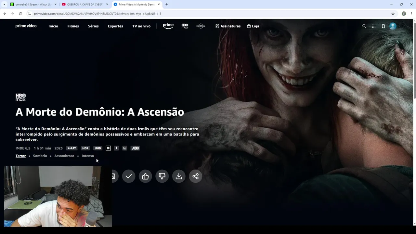Image resolution: width=416 pixels, height=234 pixels.
Task: Open the apps grid icon in header
Action: coord(374,26)
